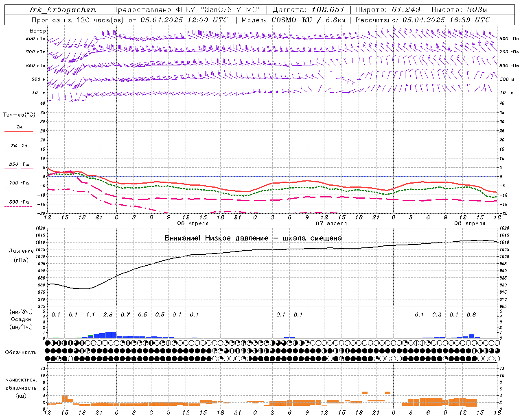Select the 0.8 precipitation value
The image size is (521, 416).
coord(471,315)
